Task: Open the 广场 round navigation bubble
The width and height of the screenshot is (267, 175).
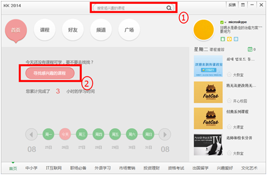Action: 129,30
